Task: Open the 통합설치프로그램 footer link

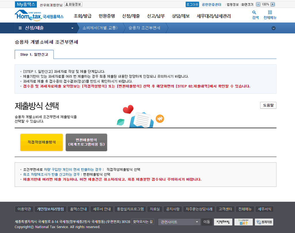Action: tap(131, 209)
